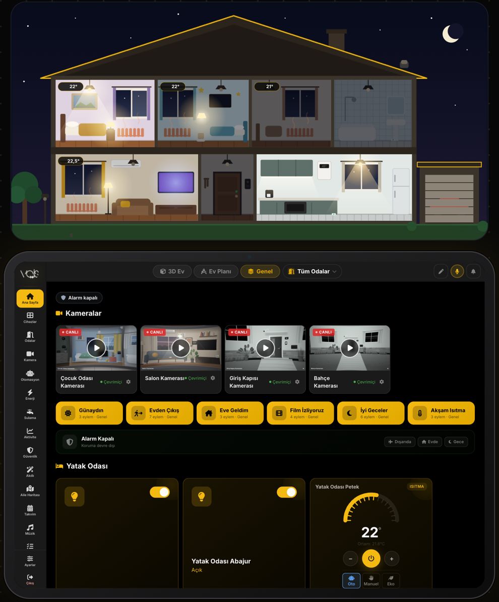Viewport: 499px width, 602px height.
Task: Click the thermostat temperature dial arc
Action: click(371, 508)
